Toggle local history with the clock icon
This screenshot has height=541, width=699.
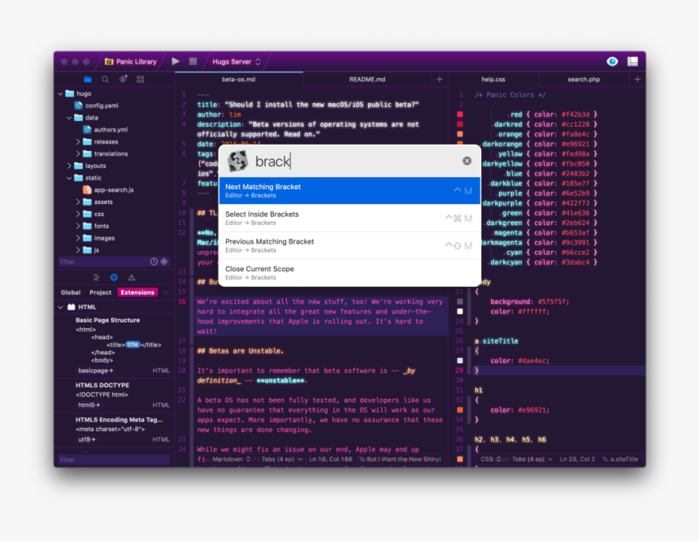[154, 262]
